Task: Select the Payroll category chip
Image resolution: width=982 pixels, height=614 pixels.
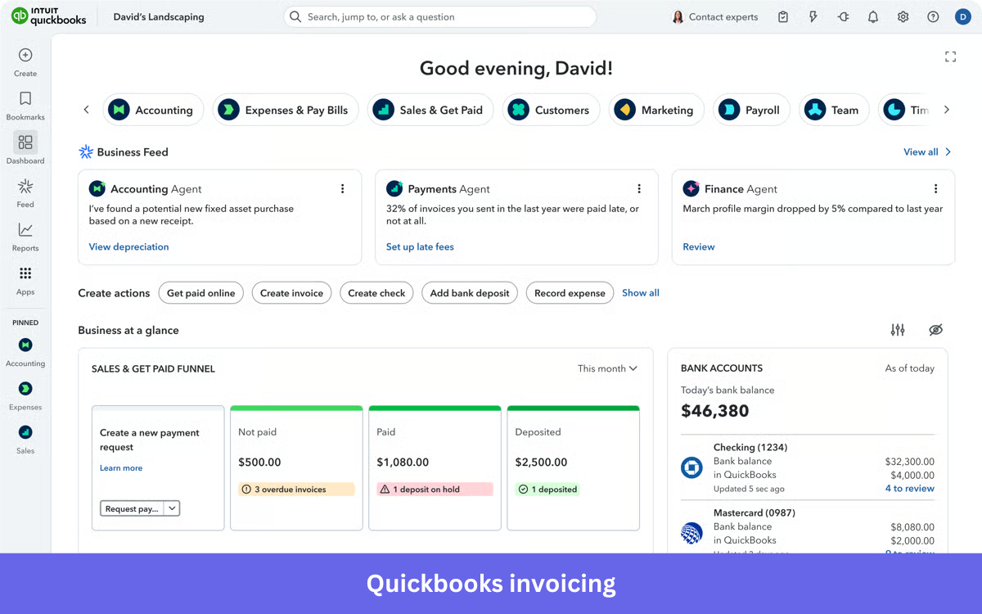Action: coord(751,110)
